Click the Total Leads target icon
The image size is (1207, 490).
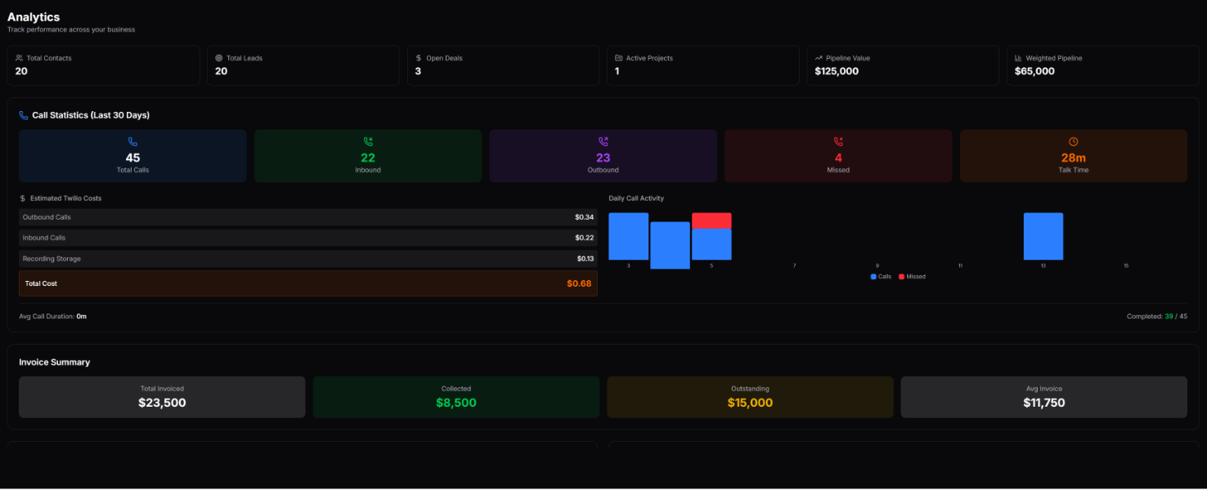click(x=219, y=58)
